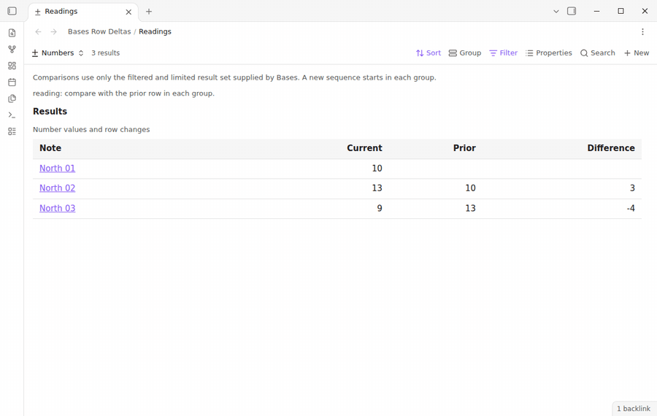Click the Readings breadcrumb title
The height and width of the screenshot is (416, 657).
(x=155, y=31)
